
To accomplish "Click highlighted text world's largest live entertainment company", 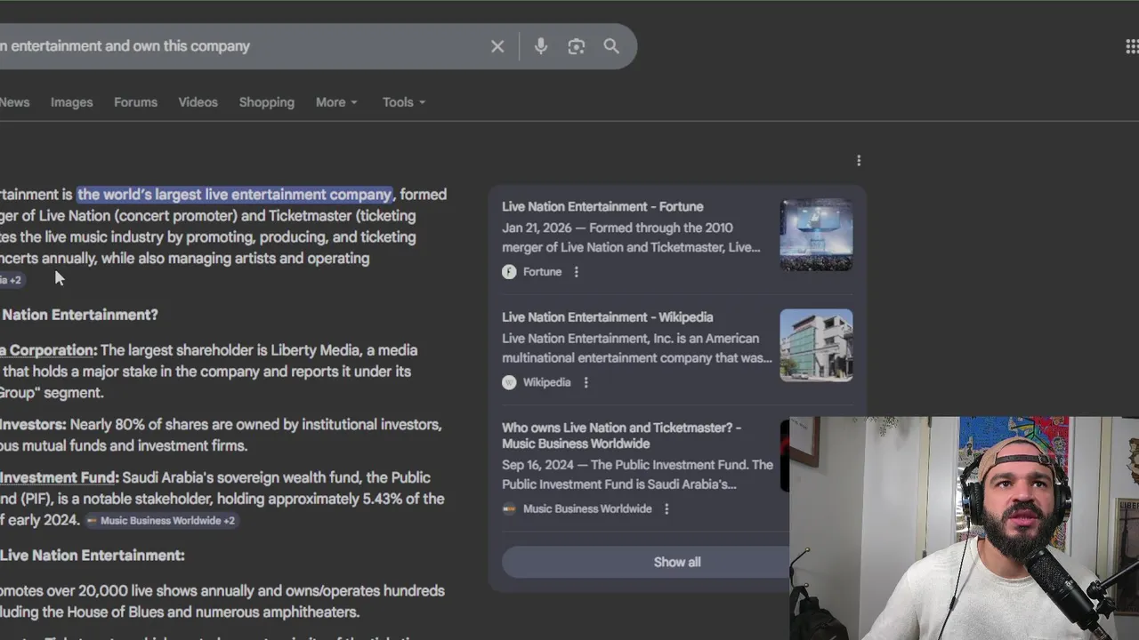I will 235,195.
